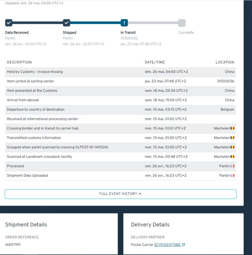Select the Held by Customs - Invoice missing row

tap(121, 72)
